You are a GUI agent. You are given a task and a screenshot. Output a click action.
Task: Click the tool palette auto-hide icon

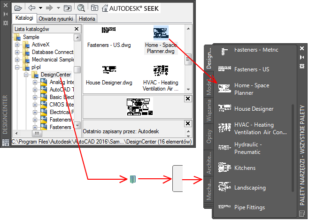(302, 57)
